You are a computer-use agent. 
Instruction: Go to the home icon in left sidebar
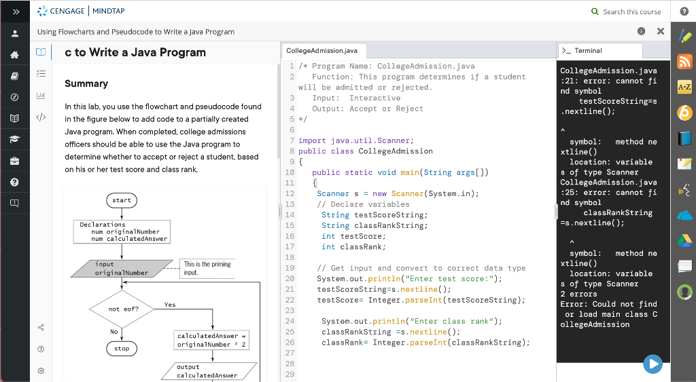coord(15,54)
